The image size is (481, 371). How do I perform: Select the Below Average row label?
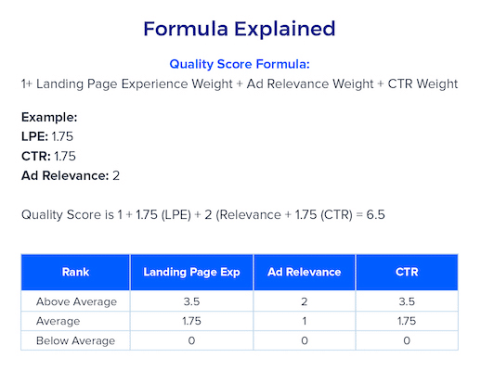75,340
